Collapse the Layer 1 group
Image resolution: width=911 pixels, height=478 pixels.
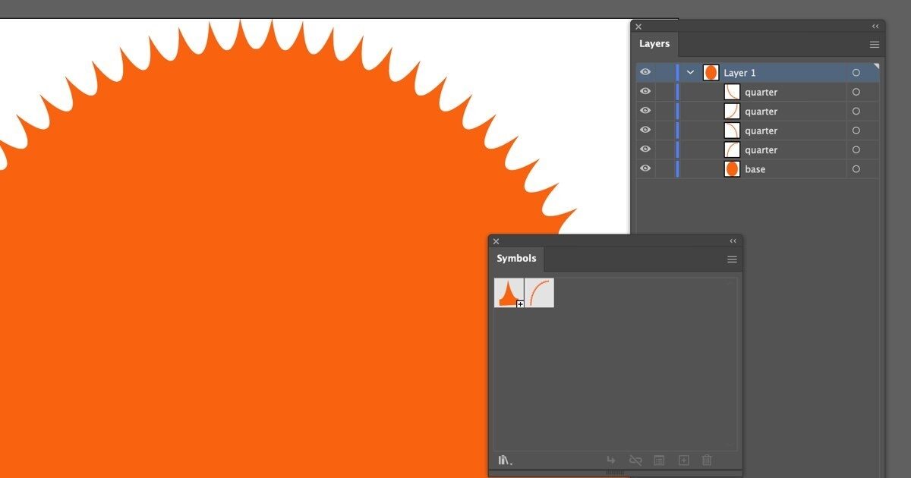[689, 72]
